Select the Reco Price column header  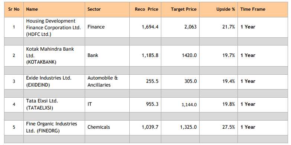pyautogui.click(x=145, y=9)
